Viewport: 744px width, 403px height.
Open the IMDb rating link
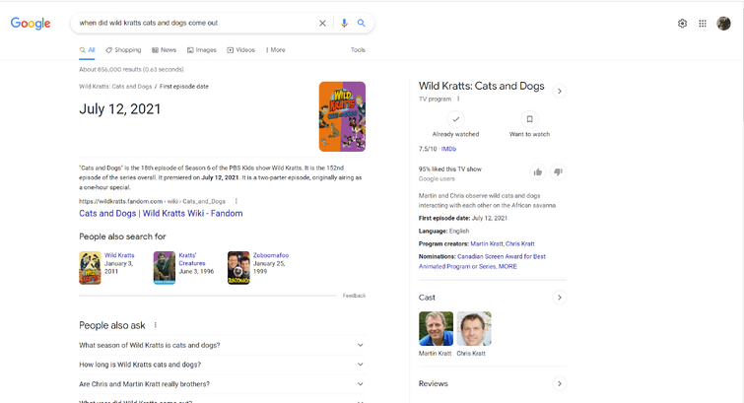(x=448, y=149)
